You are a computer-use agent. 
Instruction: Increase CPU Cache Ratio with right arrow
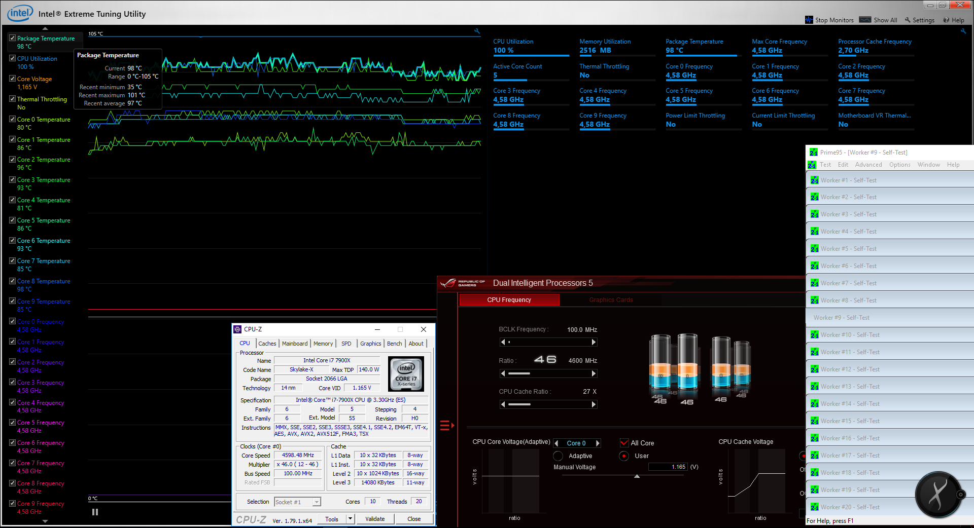point(594,404)
